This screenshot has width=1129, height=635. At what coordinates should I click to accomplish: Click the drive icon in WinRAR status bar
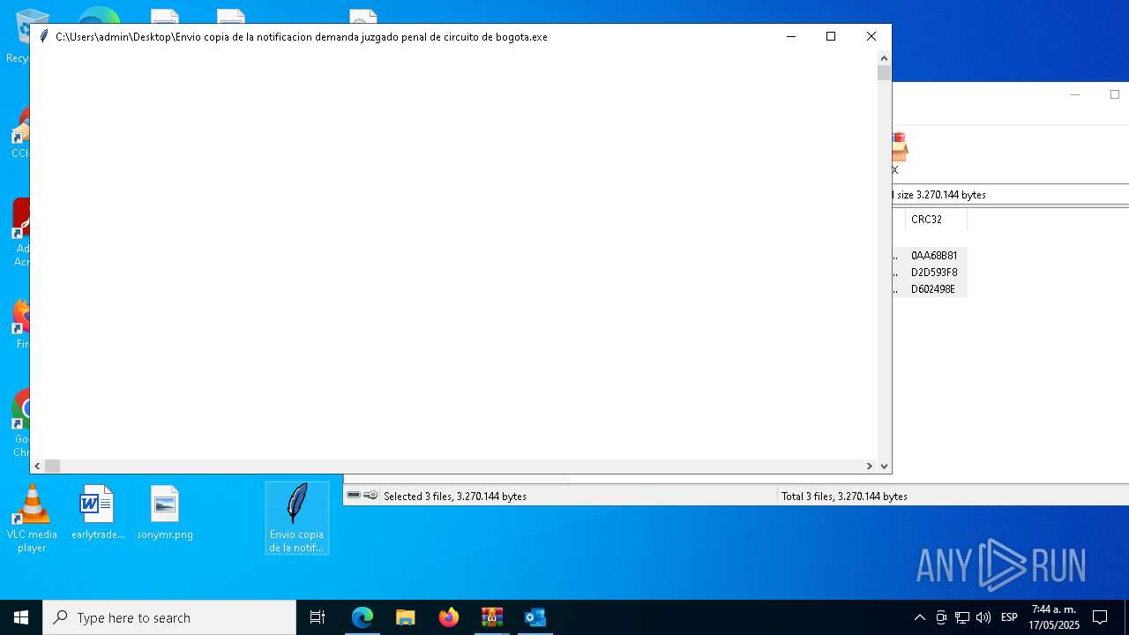(354, 496)
